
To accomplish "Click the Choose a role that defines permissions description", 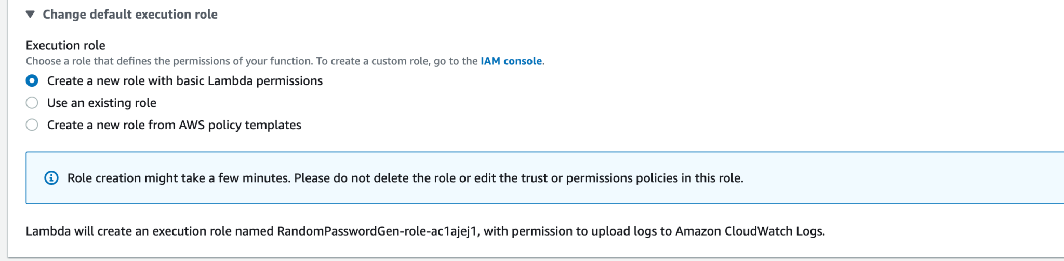I will 285,61.
